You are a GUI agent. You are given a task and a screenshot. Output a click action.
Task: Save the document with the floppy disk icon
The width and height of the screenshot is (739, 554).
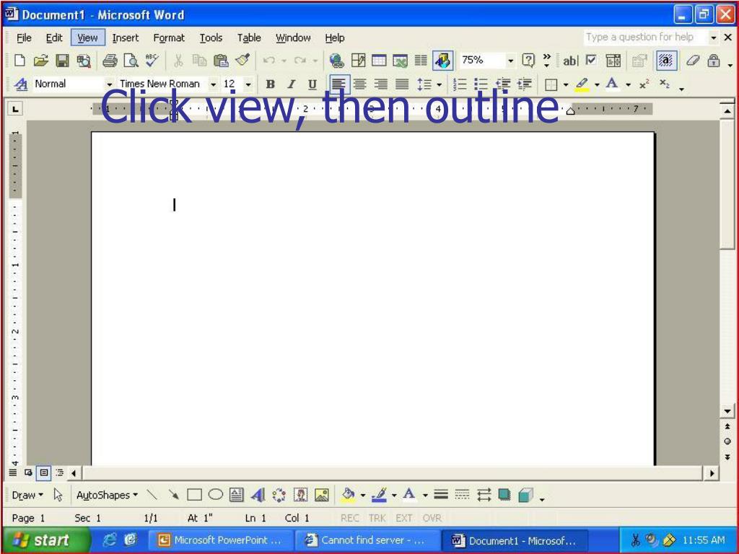(x=62, y=61)
